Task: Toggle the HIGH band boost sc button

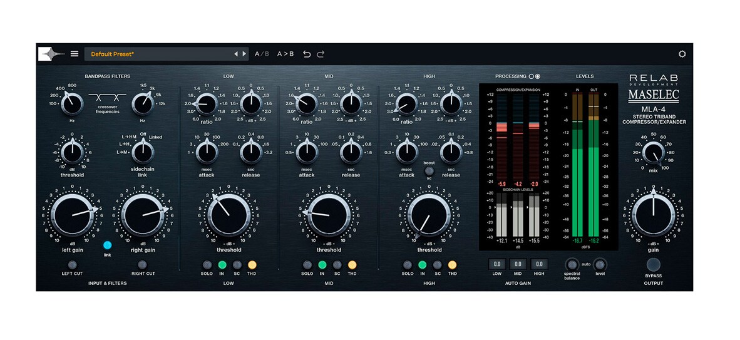Action: tap(429, 170)
